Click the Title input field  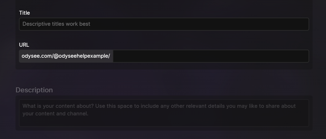click(164, 24)
